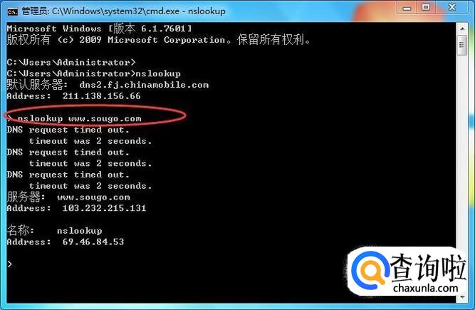Click the www.sougo.com server result line
The image size is (475, 310).
[x=68, y=197]
